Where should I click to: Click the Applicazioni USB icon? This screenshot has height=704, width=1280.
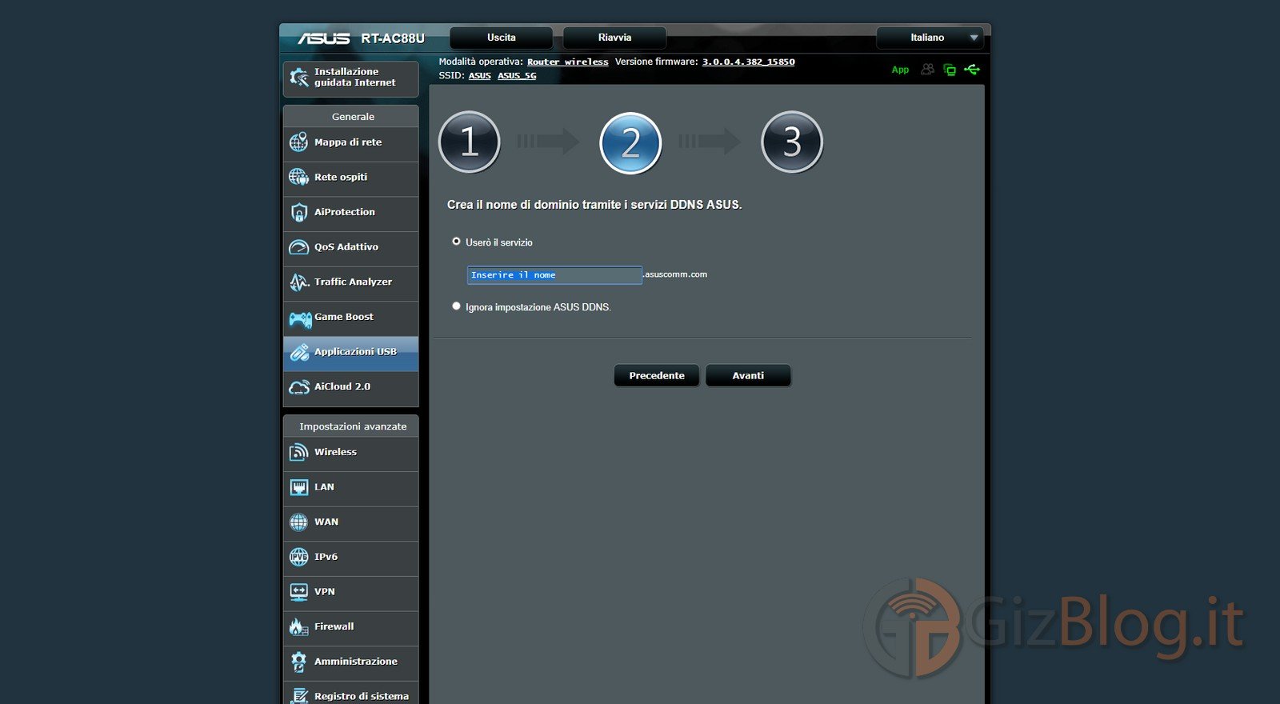click(x=299, y=352)
